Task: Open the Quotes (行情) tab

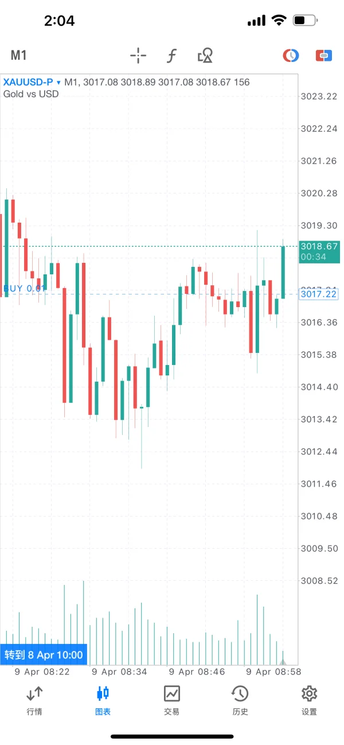Action: tap(34, 700)
